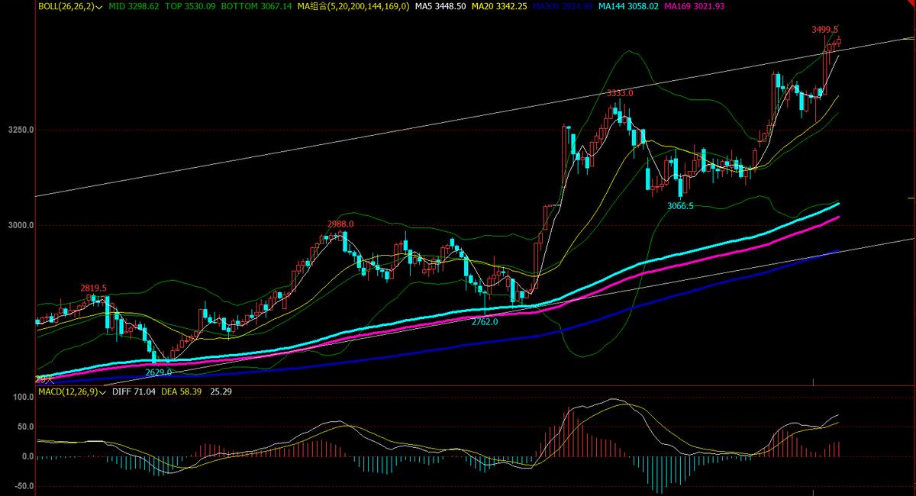The width and height of the screenshot is (916, 496).
Task: Click the 29天 day-count label
Action: 45,378
